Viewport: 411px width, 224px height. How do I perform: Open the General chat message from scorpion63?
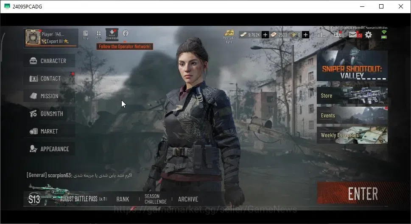point(79,175)
